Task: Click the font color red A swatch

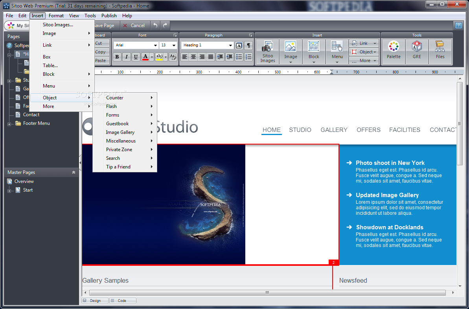Action: point(145,57)
